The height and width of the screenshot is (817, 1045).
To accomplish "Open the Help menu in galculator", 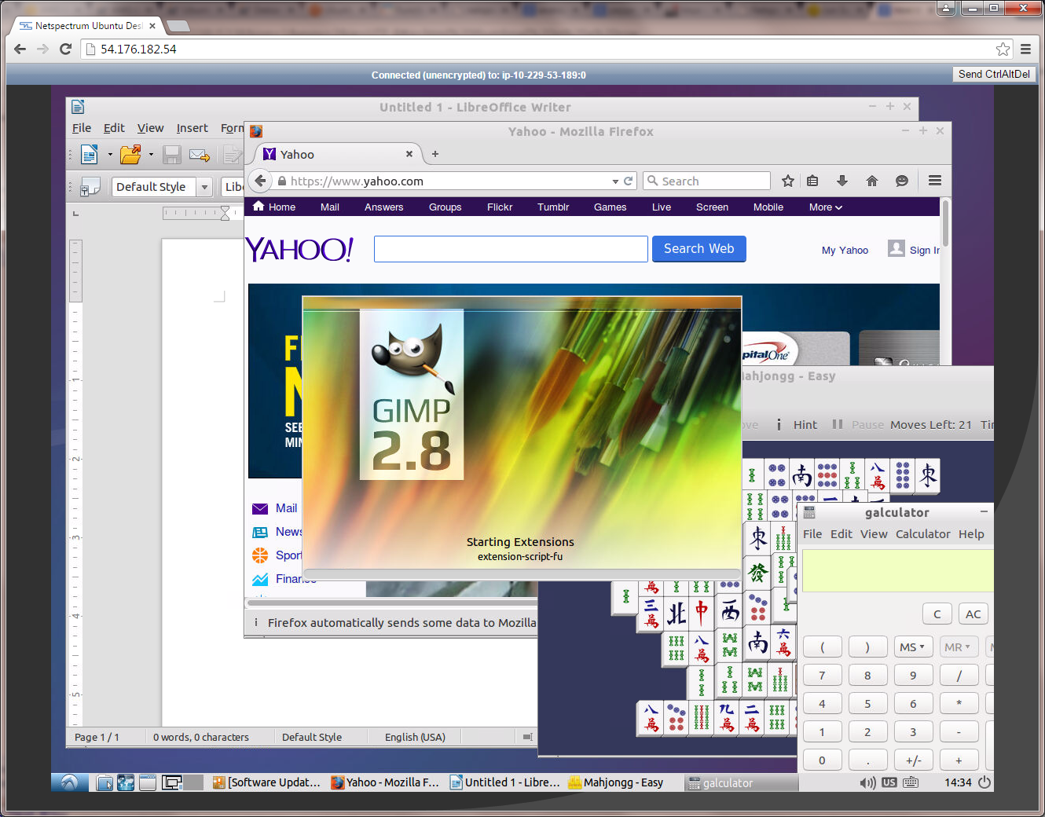I will pos(971,534).
